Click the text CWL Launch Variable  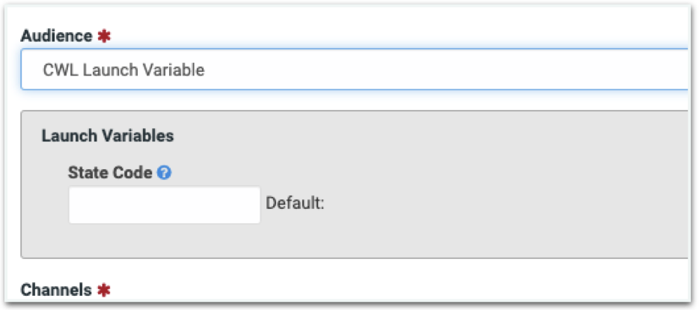click(x=123, y=70)
